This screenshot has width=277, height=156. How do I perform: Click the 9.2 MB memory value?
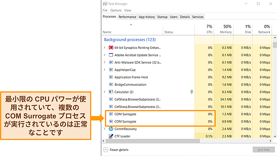[x=227, y=77]
